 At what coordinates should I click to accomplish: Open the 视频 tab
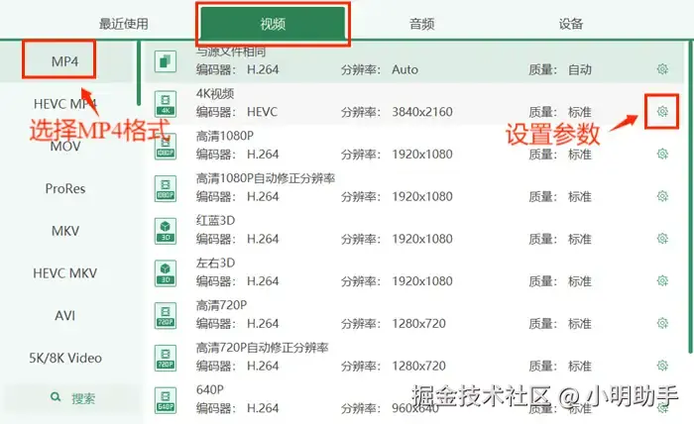click(273, 24)
